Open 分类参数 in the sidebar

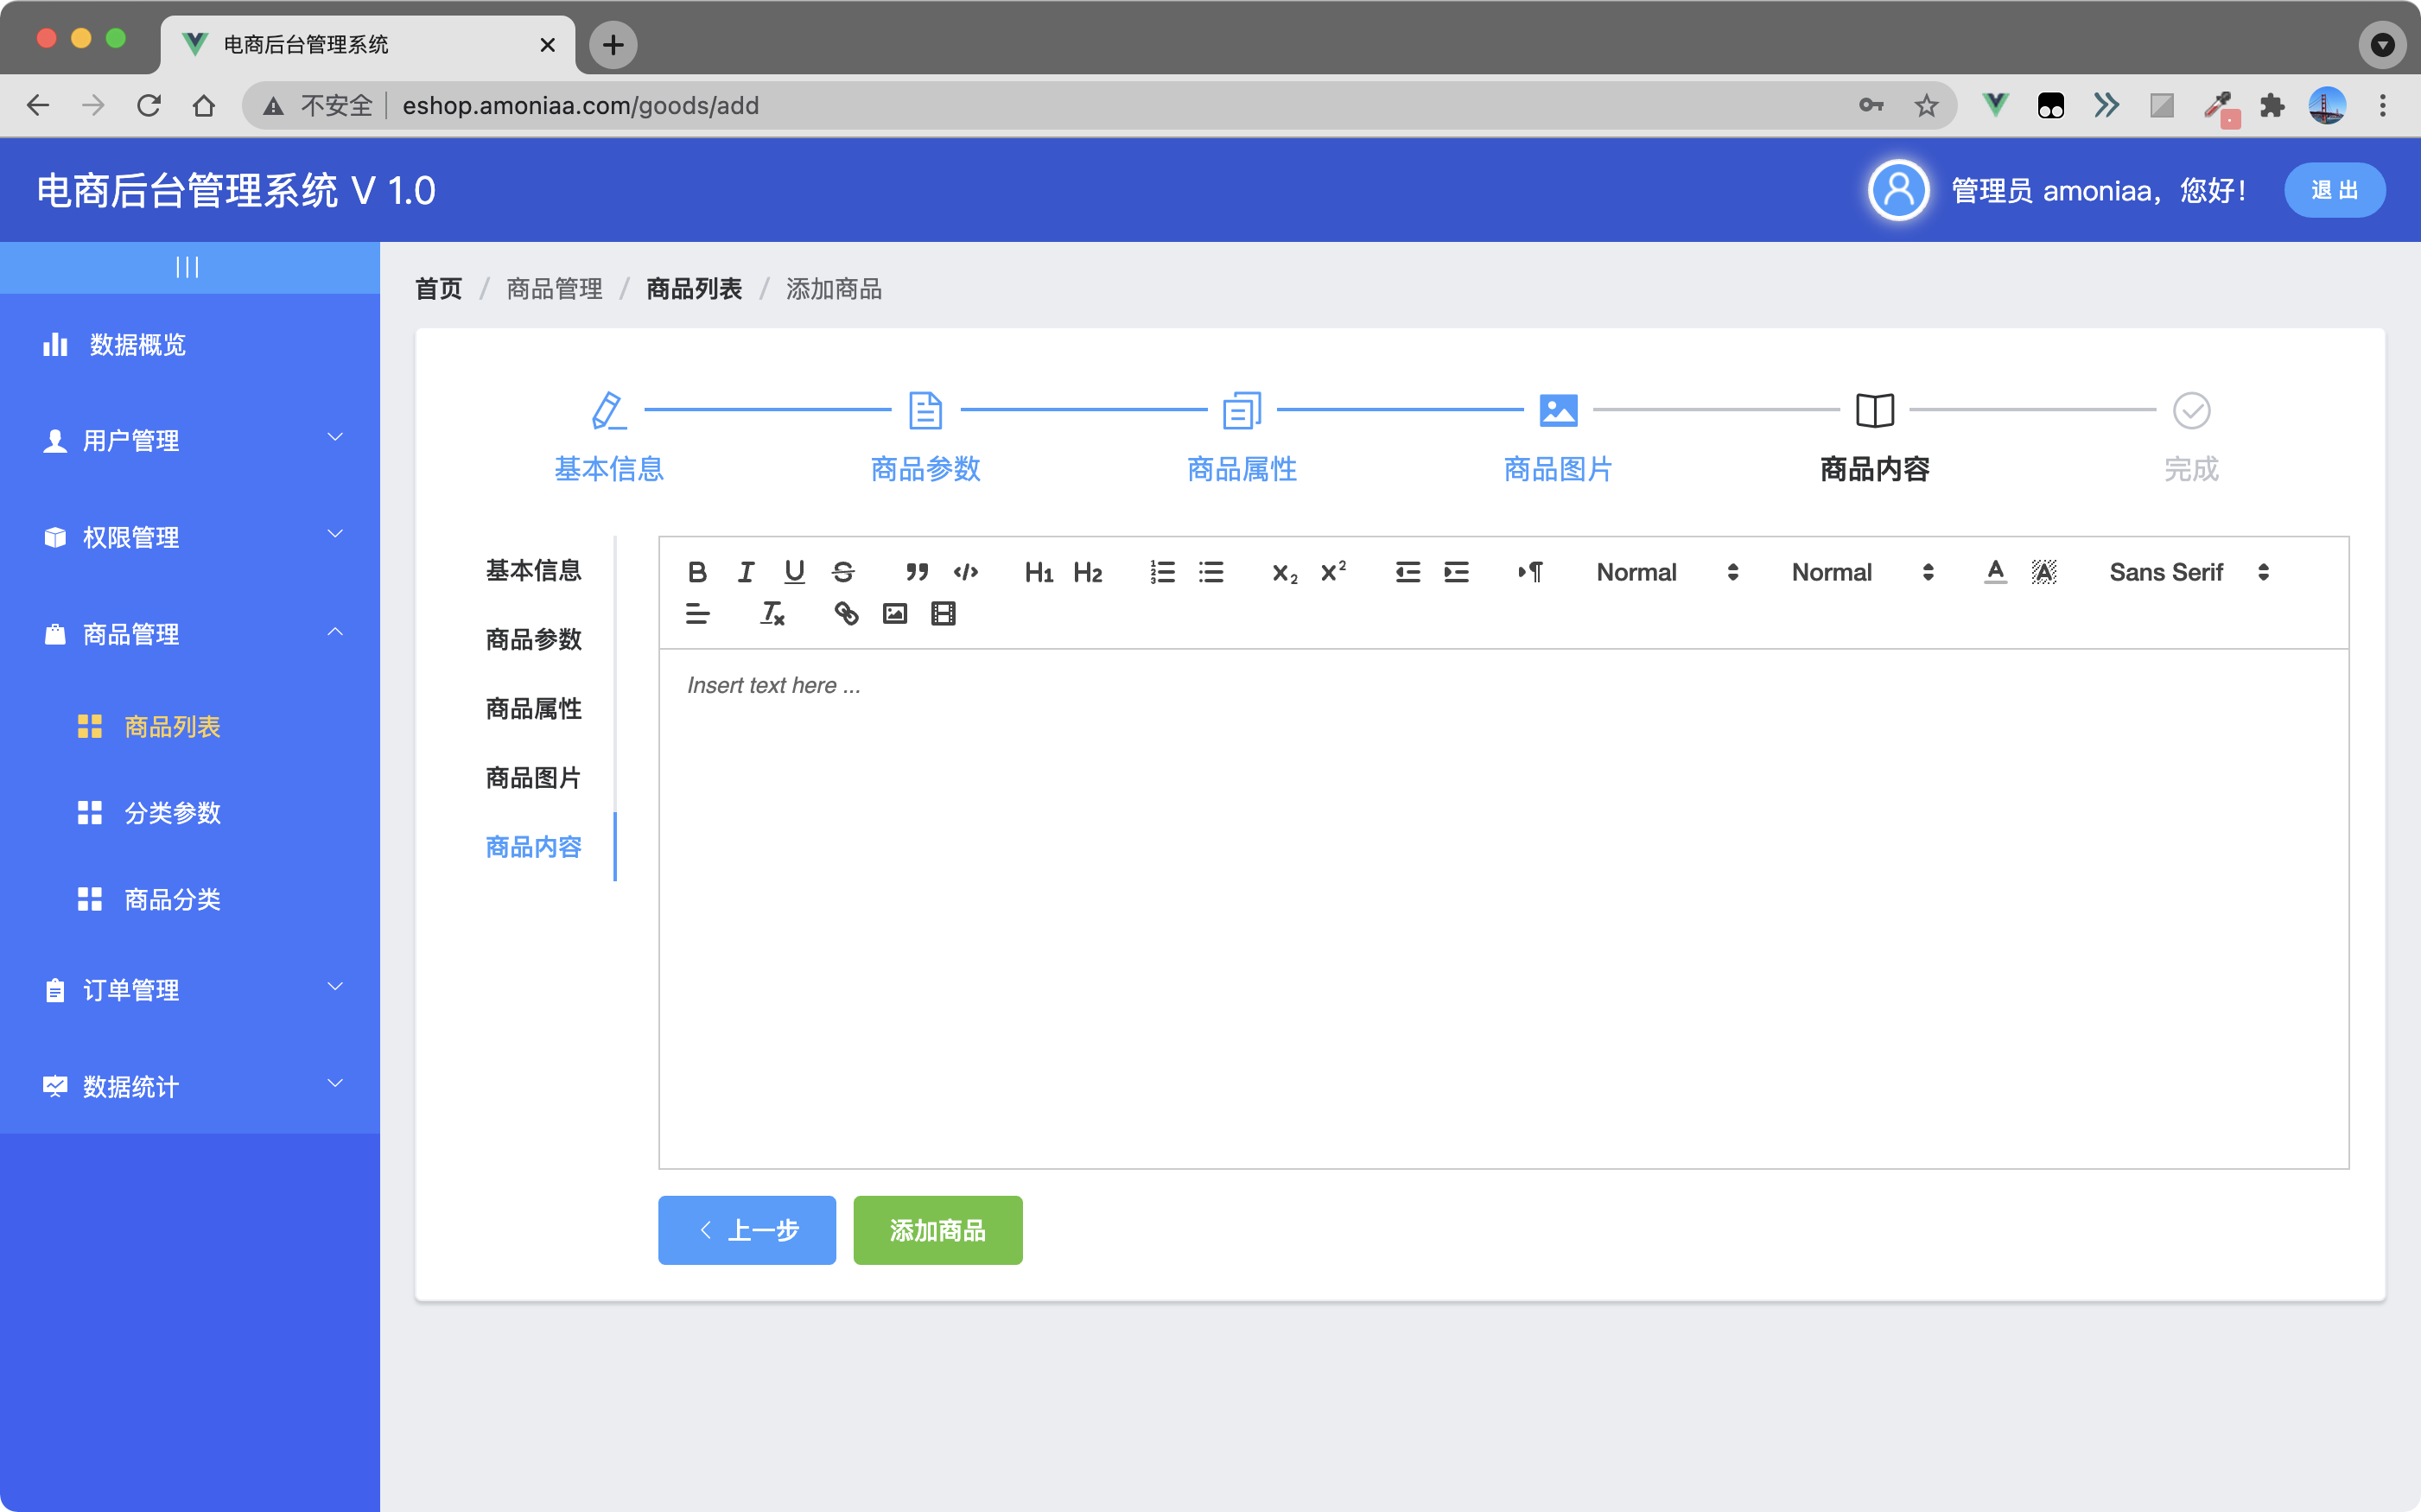pyautogui.click(x=172, y=813)
